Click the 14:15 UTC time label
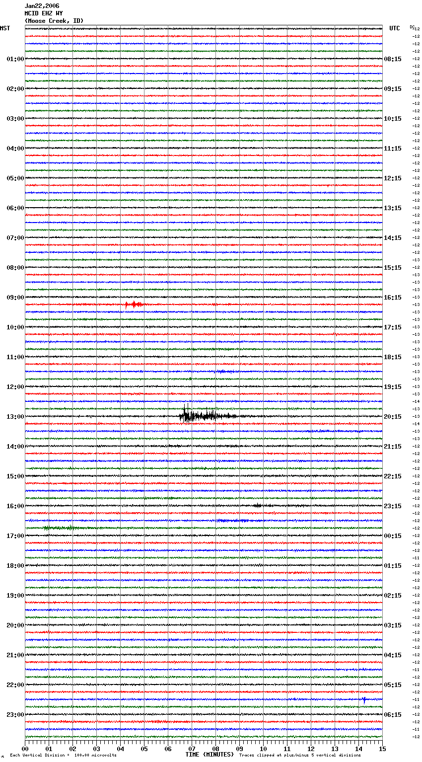 (393, 238)
